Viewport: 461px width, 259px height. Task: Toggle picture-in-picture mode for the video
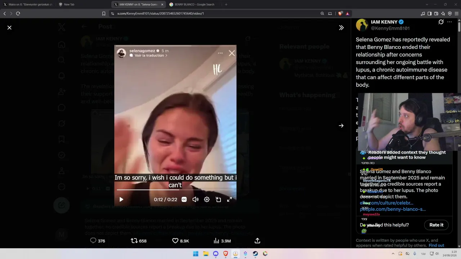[x=218, y=199]
